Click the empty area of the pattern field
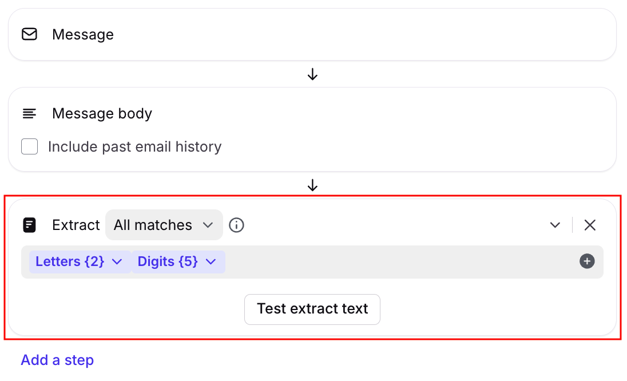Viewport: 627px width, 381px height. tap(400, 261)
